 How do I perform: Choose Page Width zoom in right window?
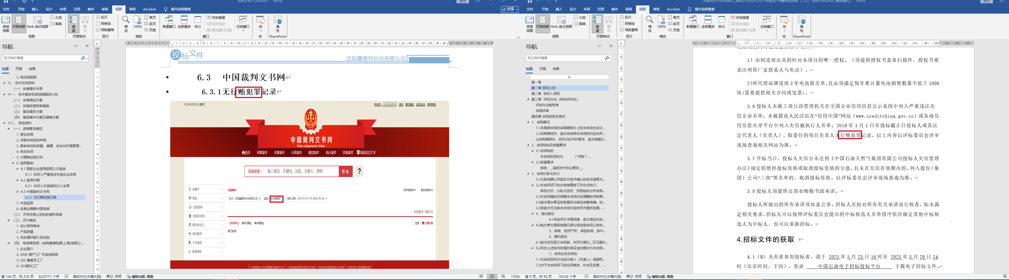[x=674, y=30]
